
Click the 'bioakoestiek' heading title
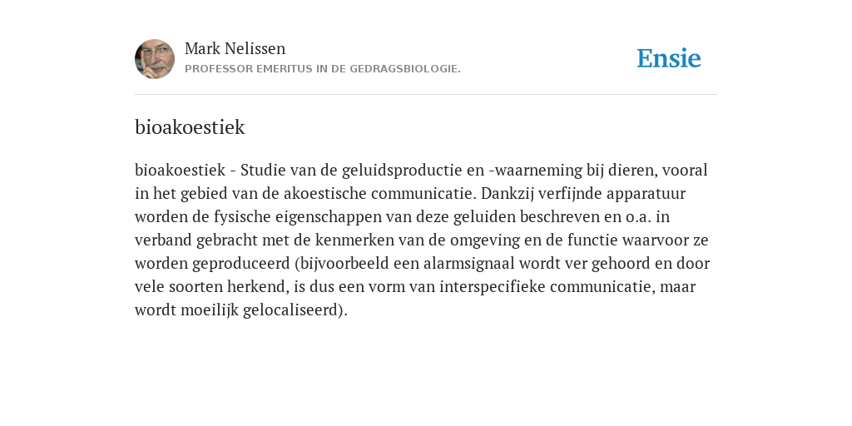click(190, 127)
